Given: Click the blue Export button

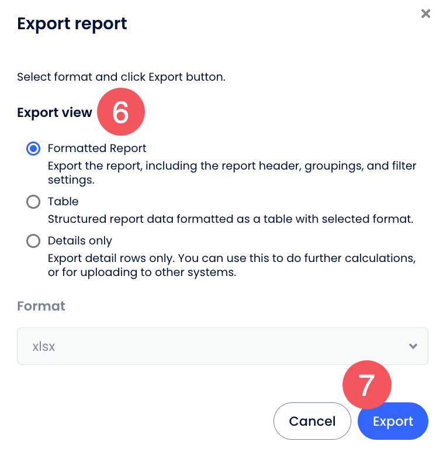Looking at the screenshot, I should [393, 421].
